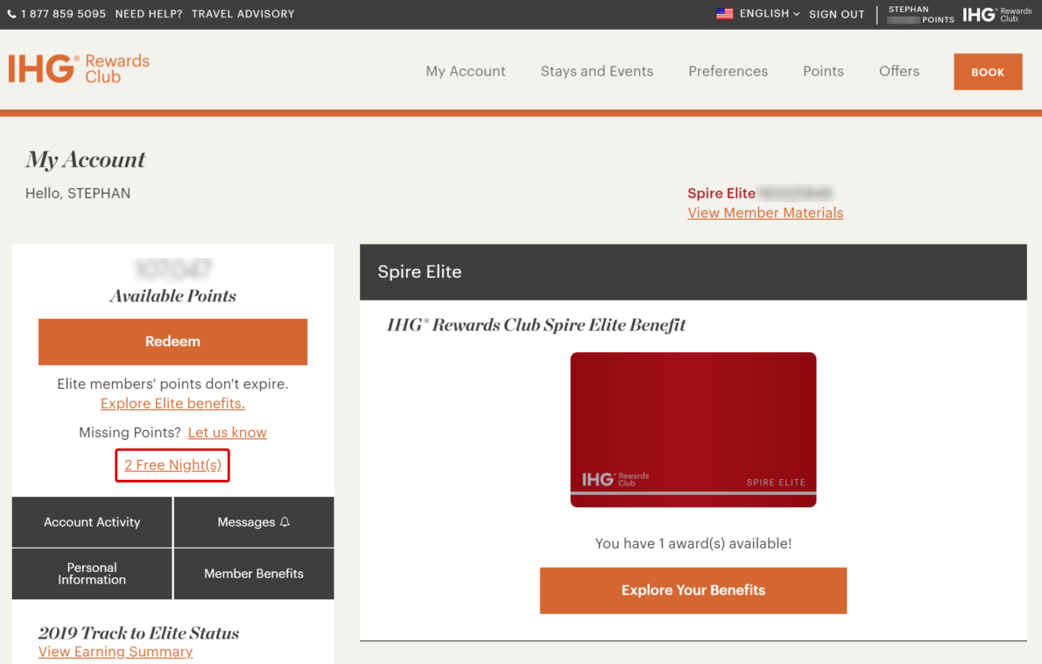Click the phone icon beside 1 877 859 5095
The height and width of the screenshot is (664, 1042).
click(x=11, y=14)
